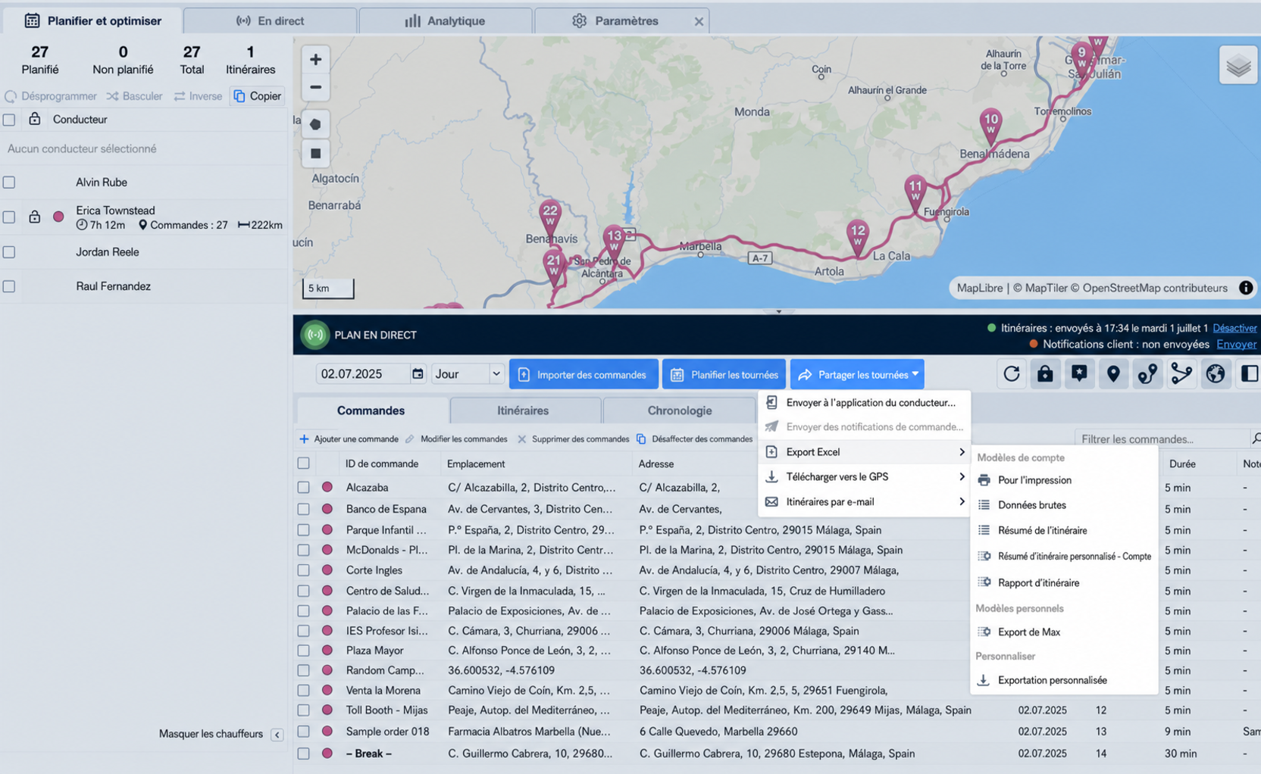Select the polygon drawing tool on map

coord(315,124)
